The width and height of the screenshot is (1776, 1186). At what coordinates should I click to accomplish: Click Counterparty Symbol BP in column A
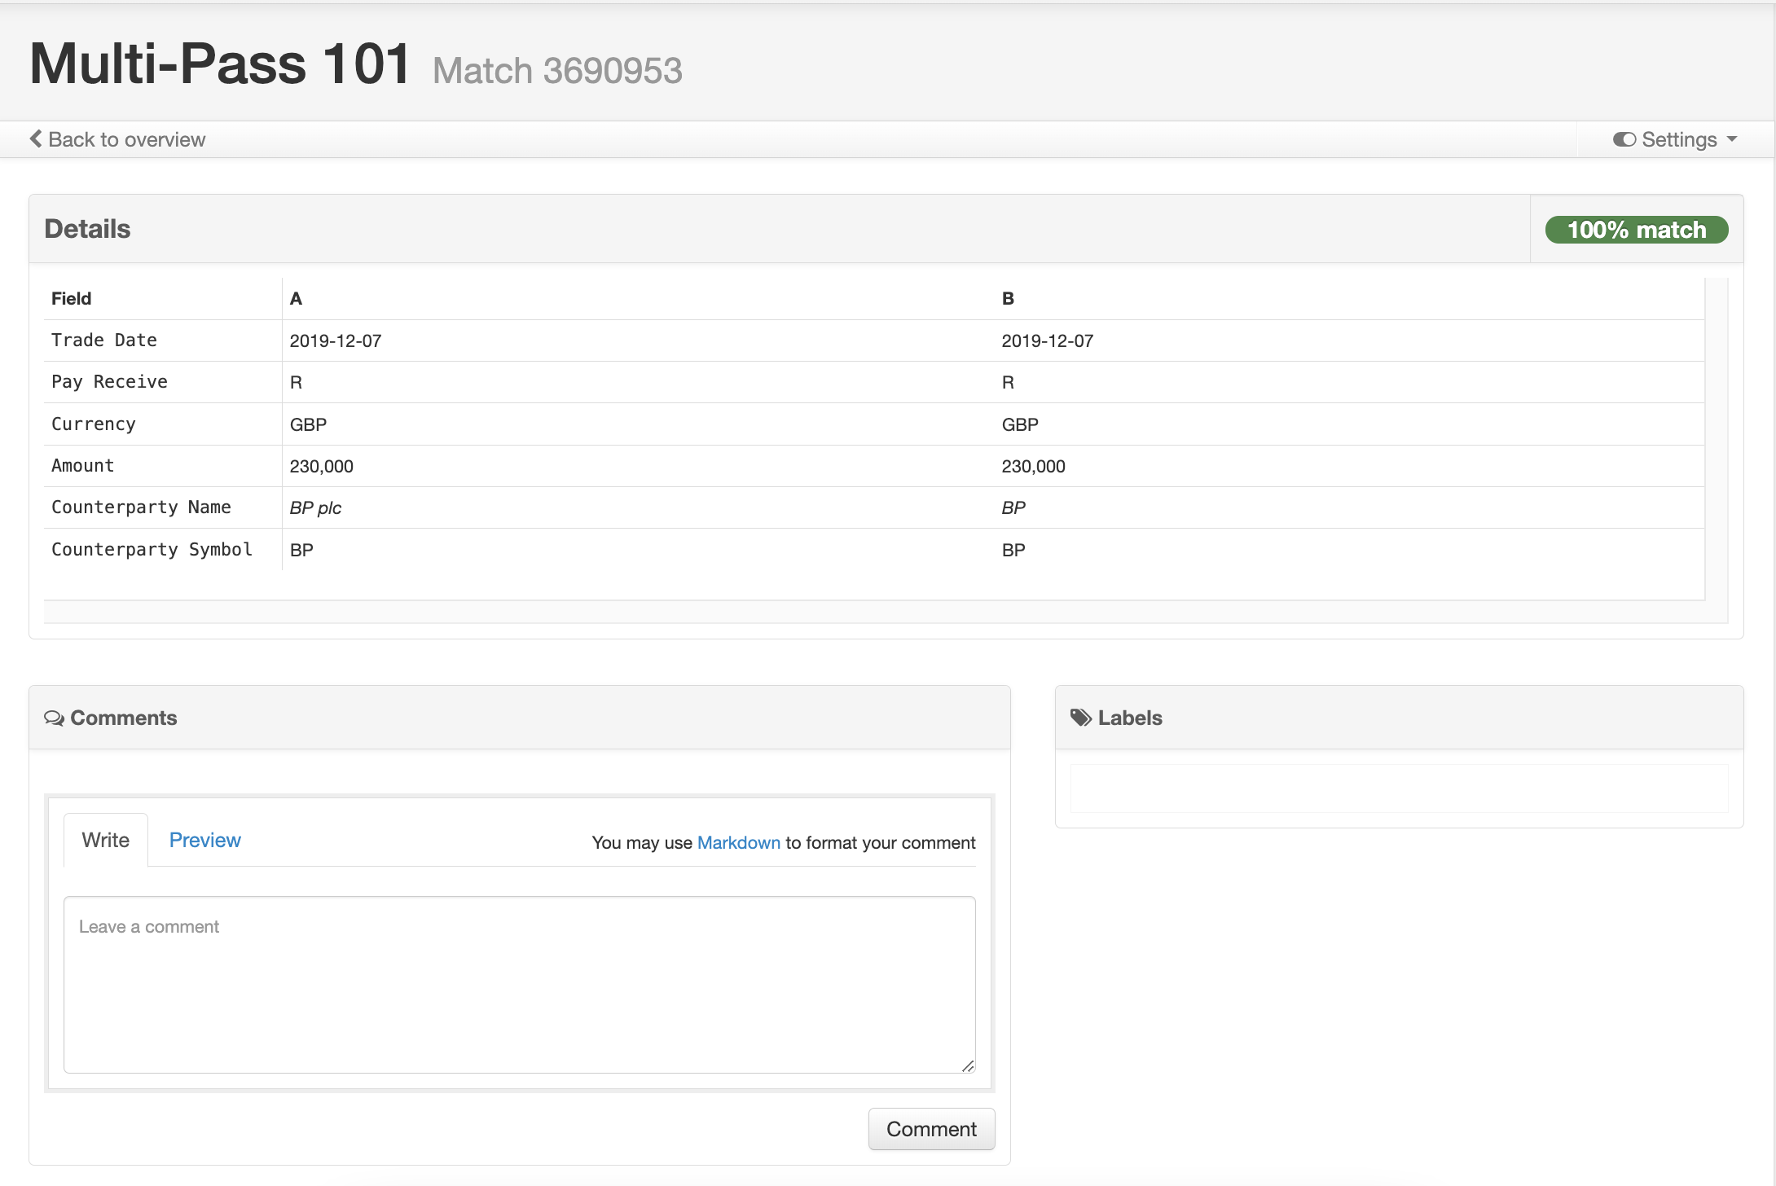[301, 550]
